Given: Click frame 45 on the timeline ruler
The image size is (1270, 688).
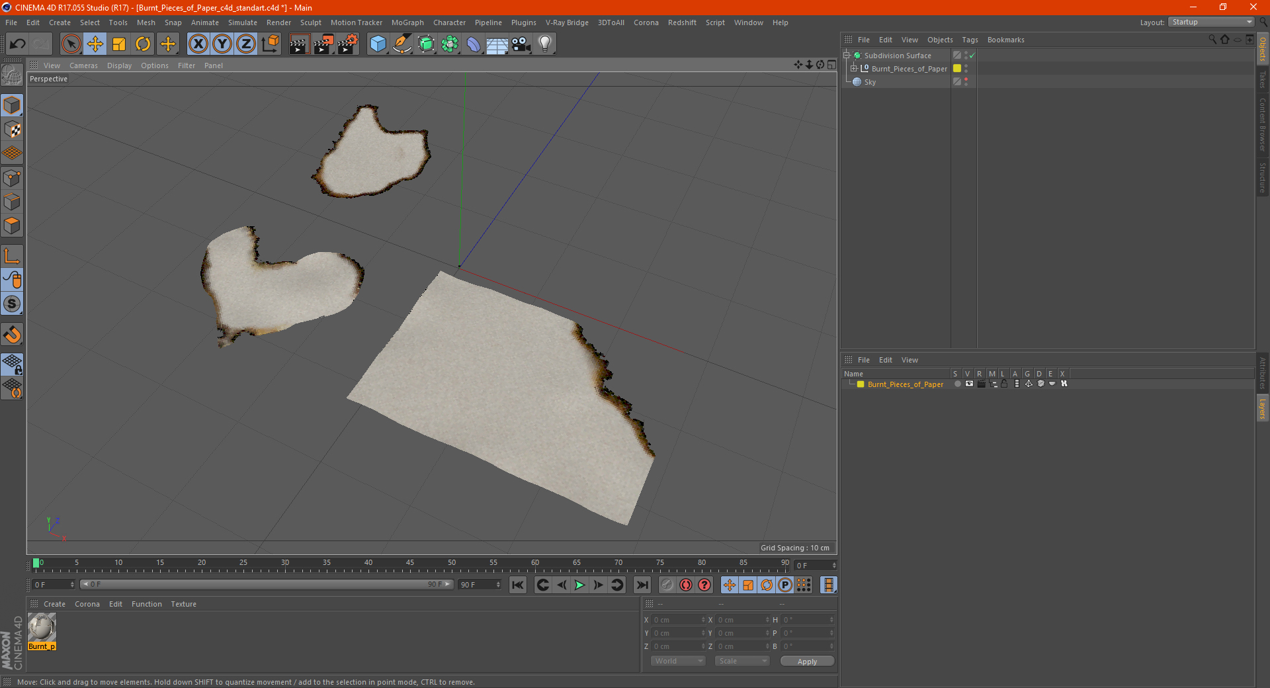Looking at the screenshot, I should pyautogui.click(x=410, y=563).
